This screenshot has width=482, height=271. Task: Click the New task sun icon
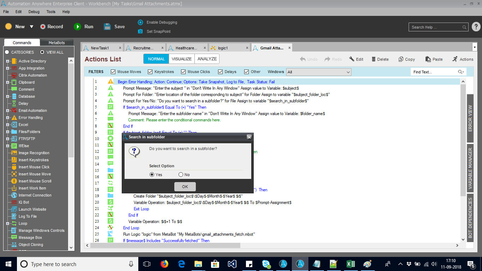(x=8, y=26)
